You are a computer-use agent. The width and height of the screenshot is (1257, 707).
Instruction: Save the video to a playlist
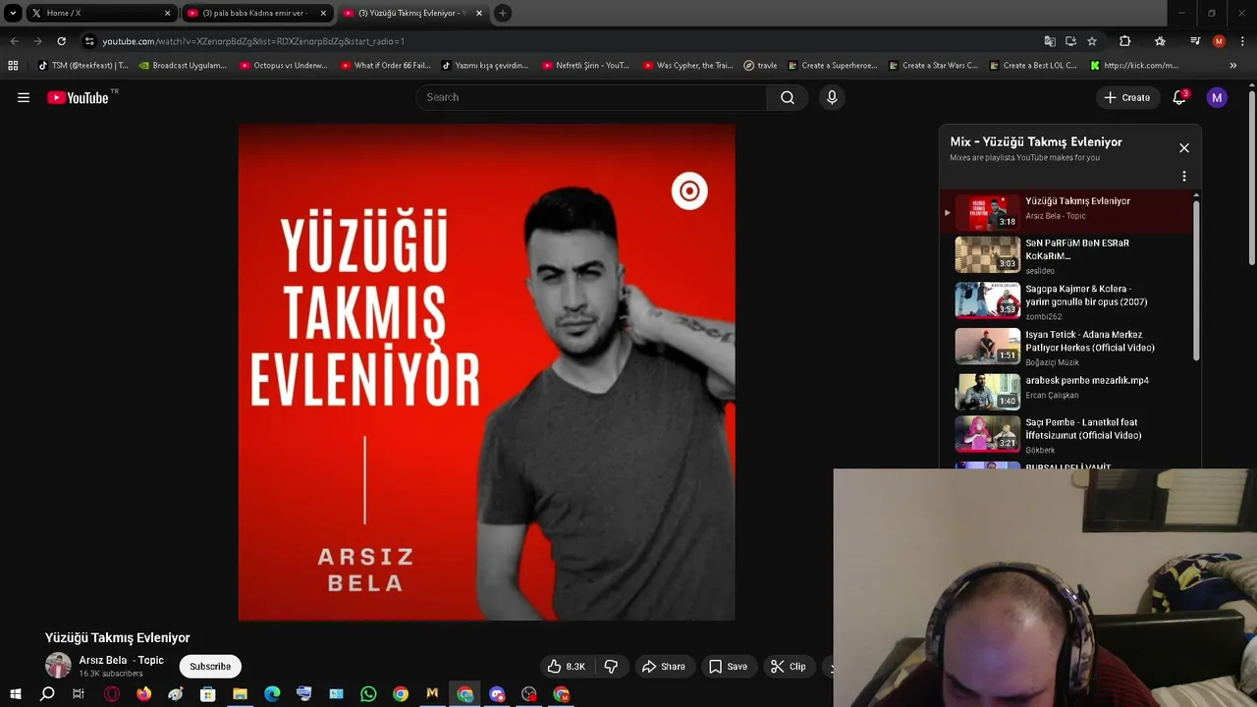pos(729,666)
